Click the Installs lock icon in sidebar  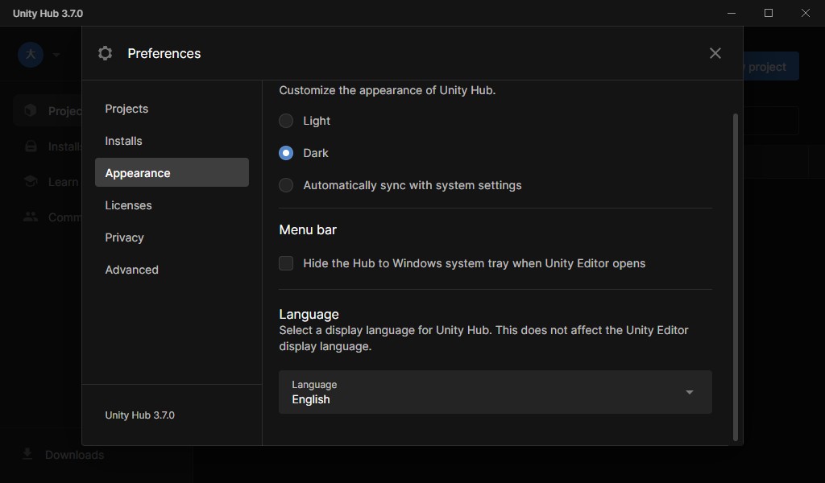(31, 146)
